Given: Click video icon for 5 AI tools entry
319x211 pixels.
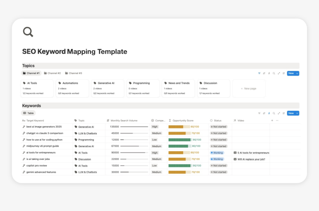Looking at the screenshot, I should point(235,152).
